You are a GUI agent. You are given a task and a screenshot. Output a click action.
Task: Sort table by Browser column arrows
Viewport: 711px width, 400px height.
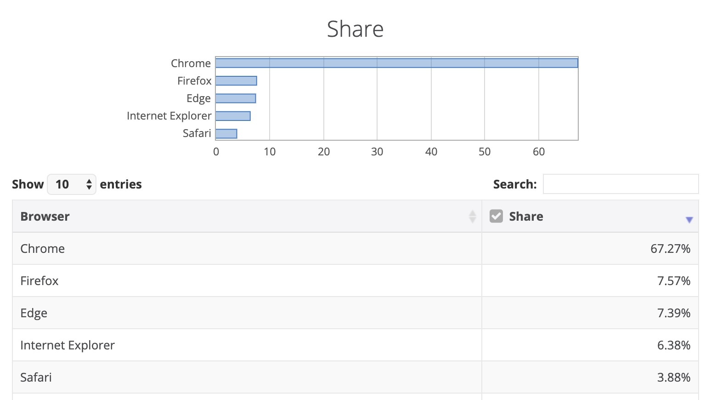(472, 217)
